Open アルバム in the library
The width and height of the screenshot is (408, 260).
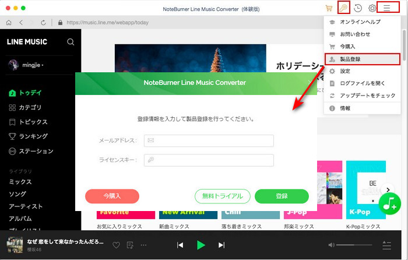click(20, 219)
